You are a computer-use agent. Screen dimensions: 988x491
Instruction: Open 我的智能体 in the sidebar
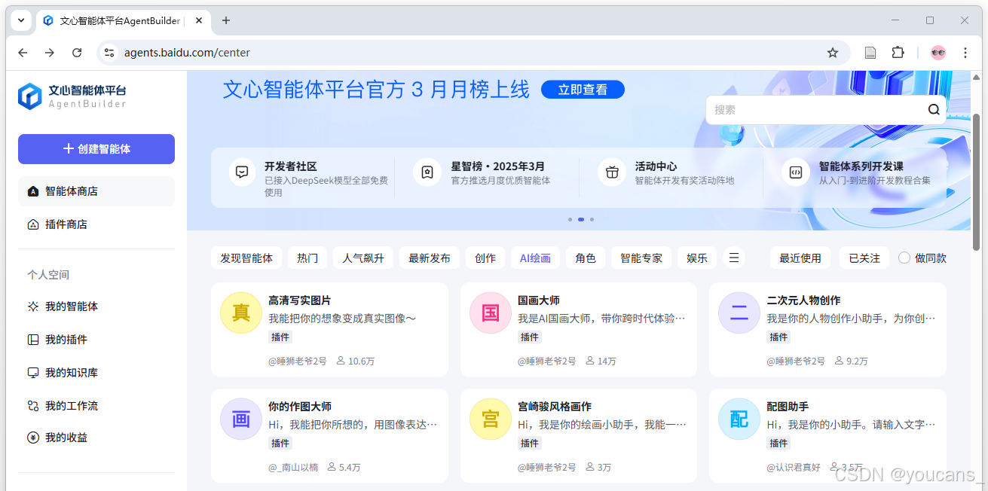point(96,306)
